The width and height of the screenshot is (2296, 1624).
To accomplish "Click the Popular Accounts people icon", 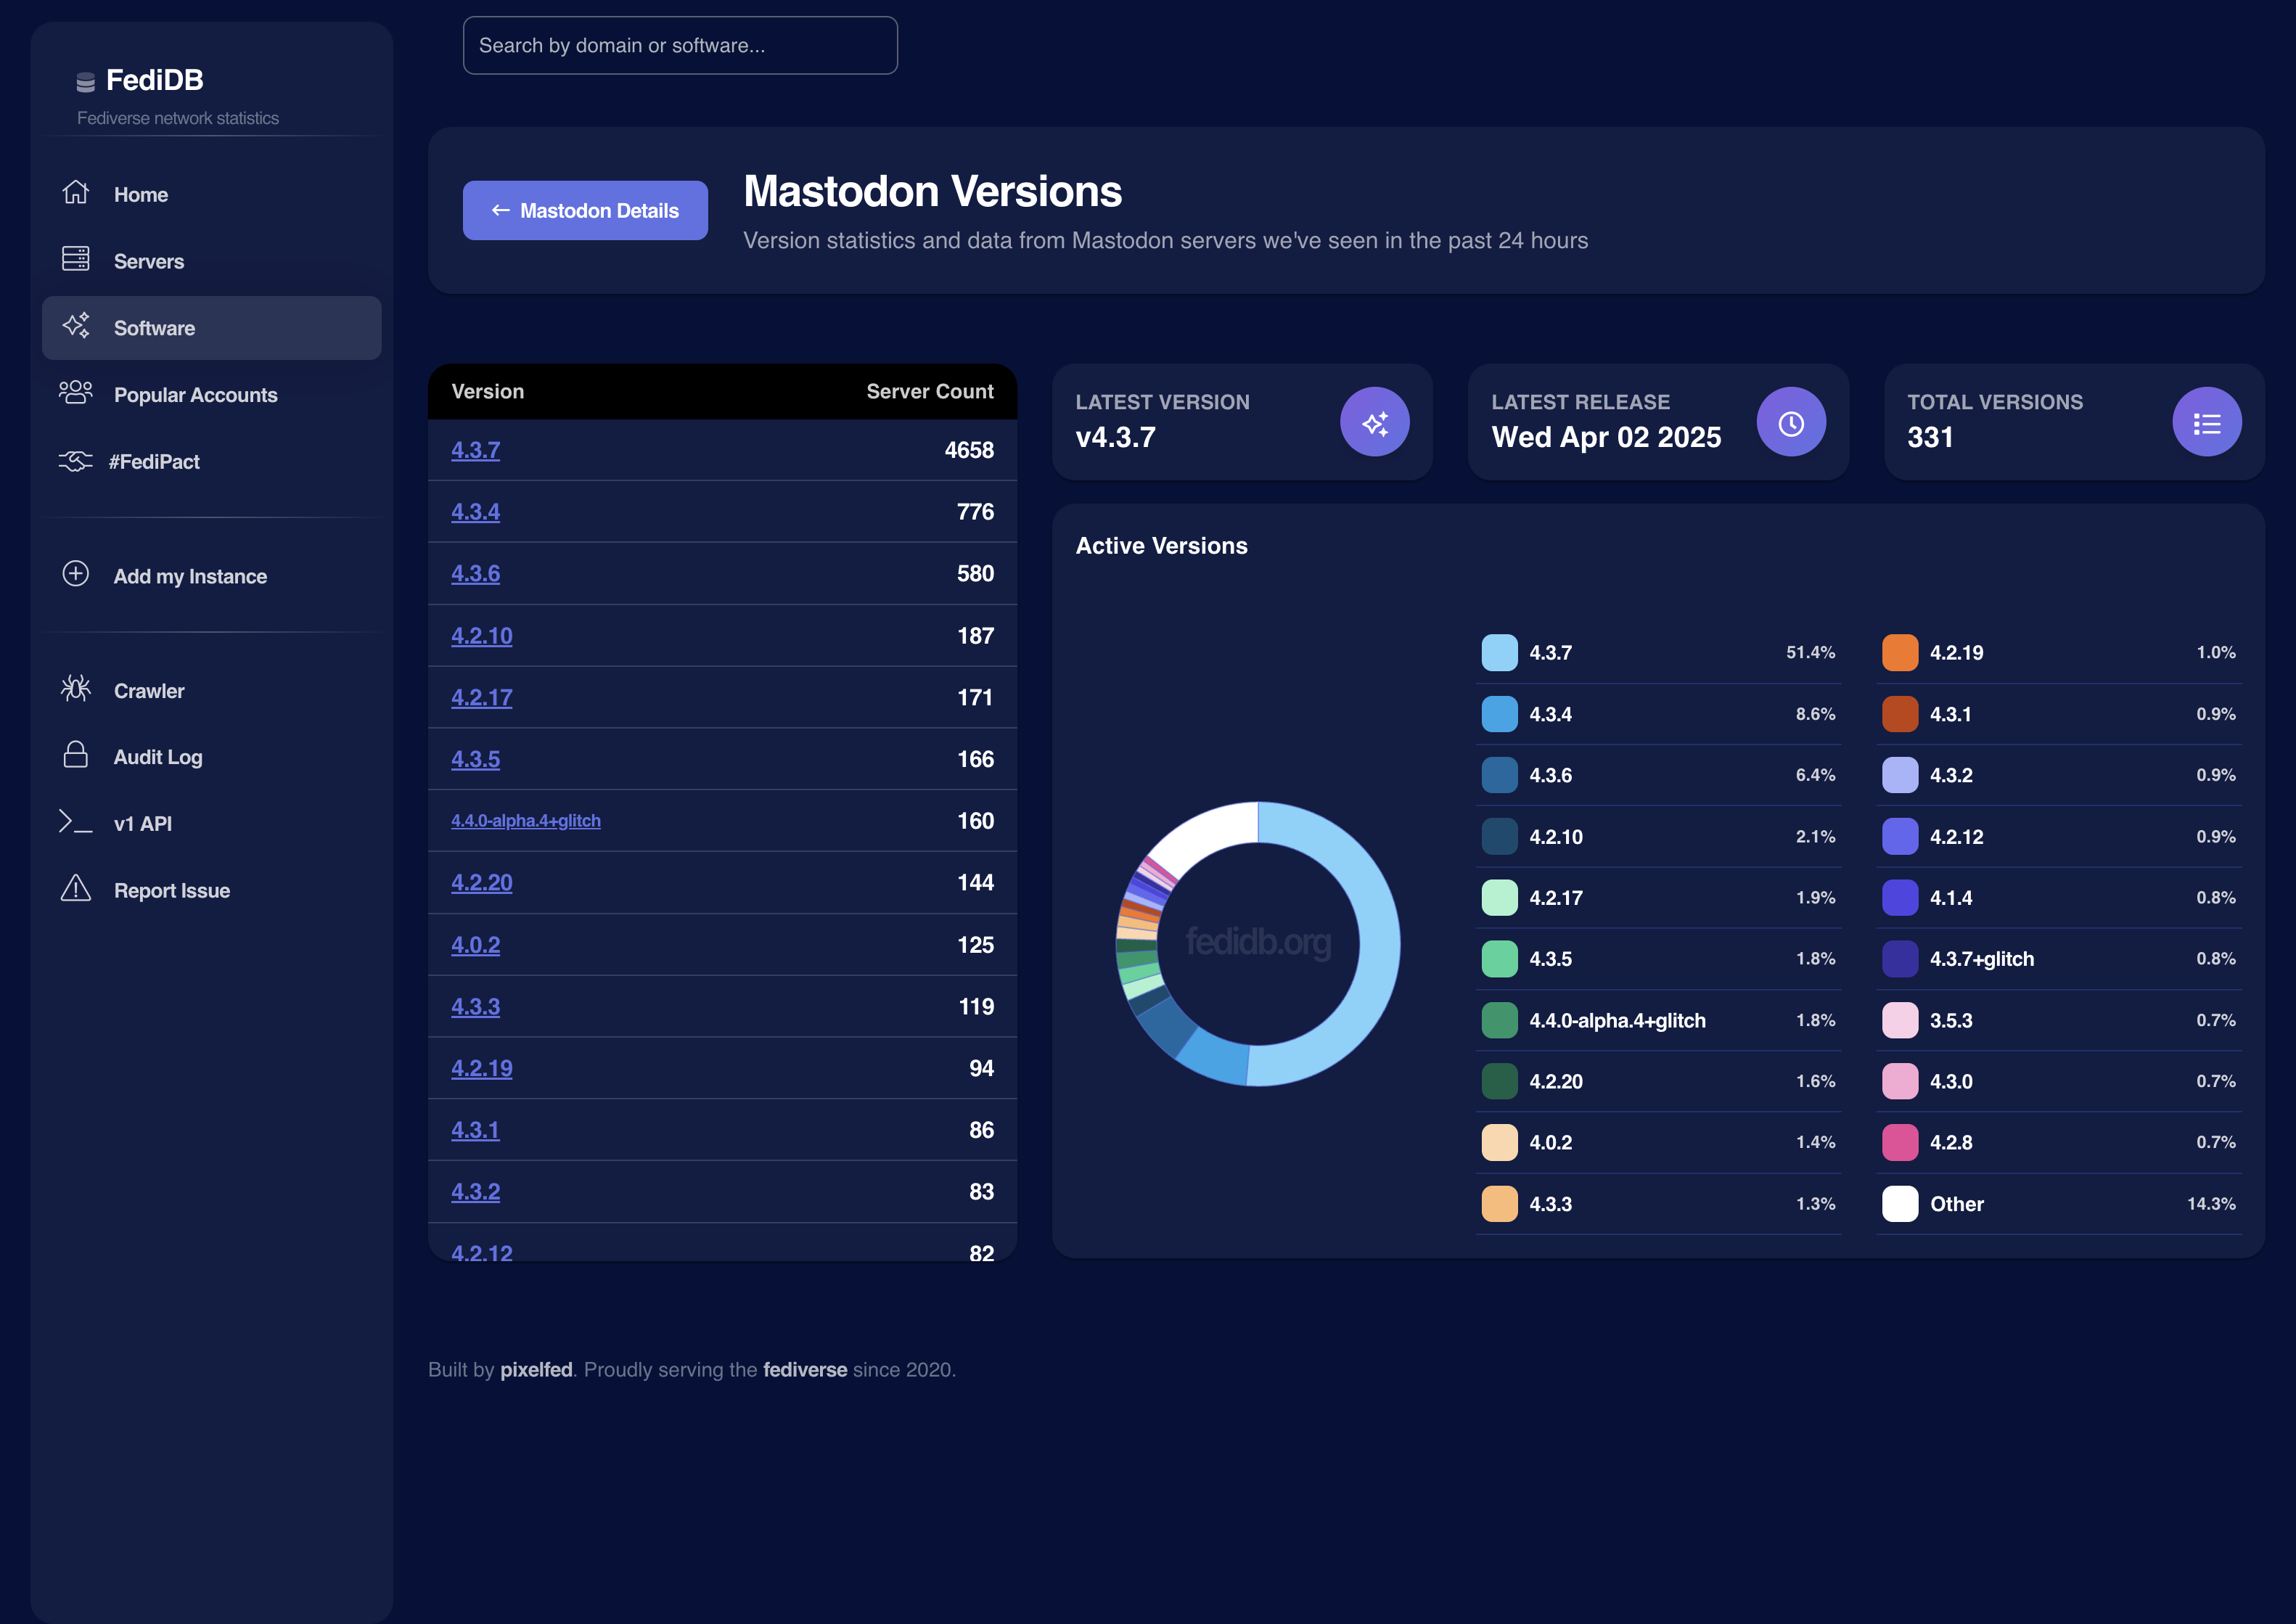I will click(x=76, y=393).
